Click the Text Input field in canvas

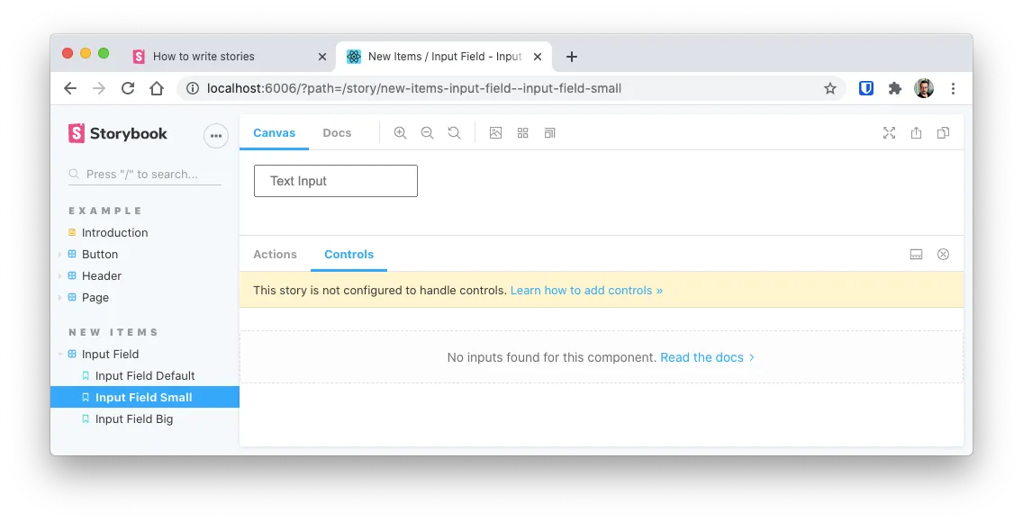click(x=335, y=181)
